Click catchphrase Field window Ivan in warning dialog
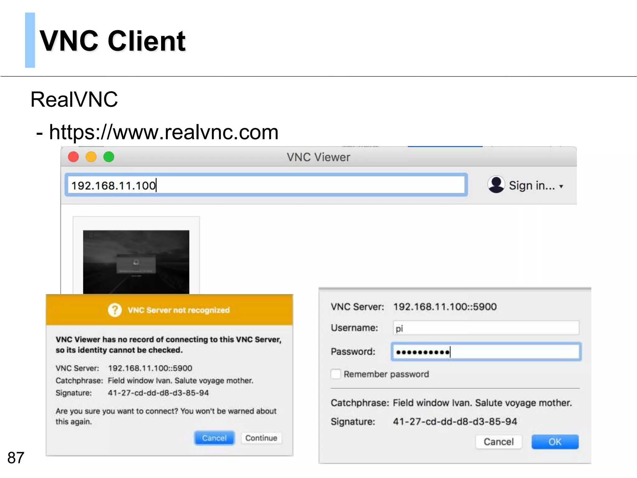This screenshot has width=637, height=478. tap(180, 381)
